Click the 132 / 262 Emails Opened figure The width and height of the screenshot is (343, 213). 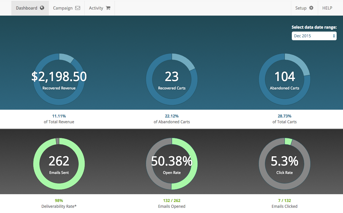pos(172,201)
